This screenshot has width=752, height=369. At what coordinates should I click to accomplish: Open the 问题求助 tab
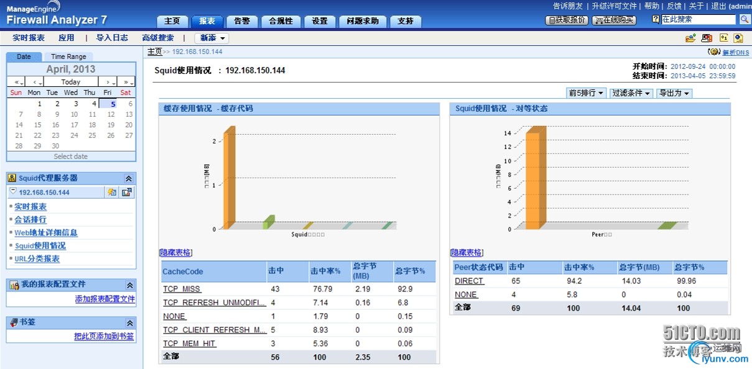pyautogui.click(x=363, y=20)
